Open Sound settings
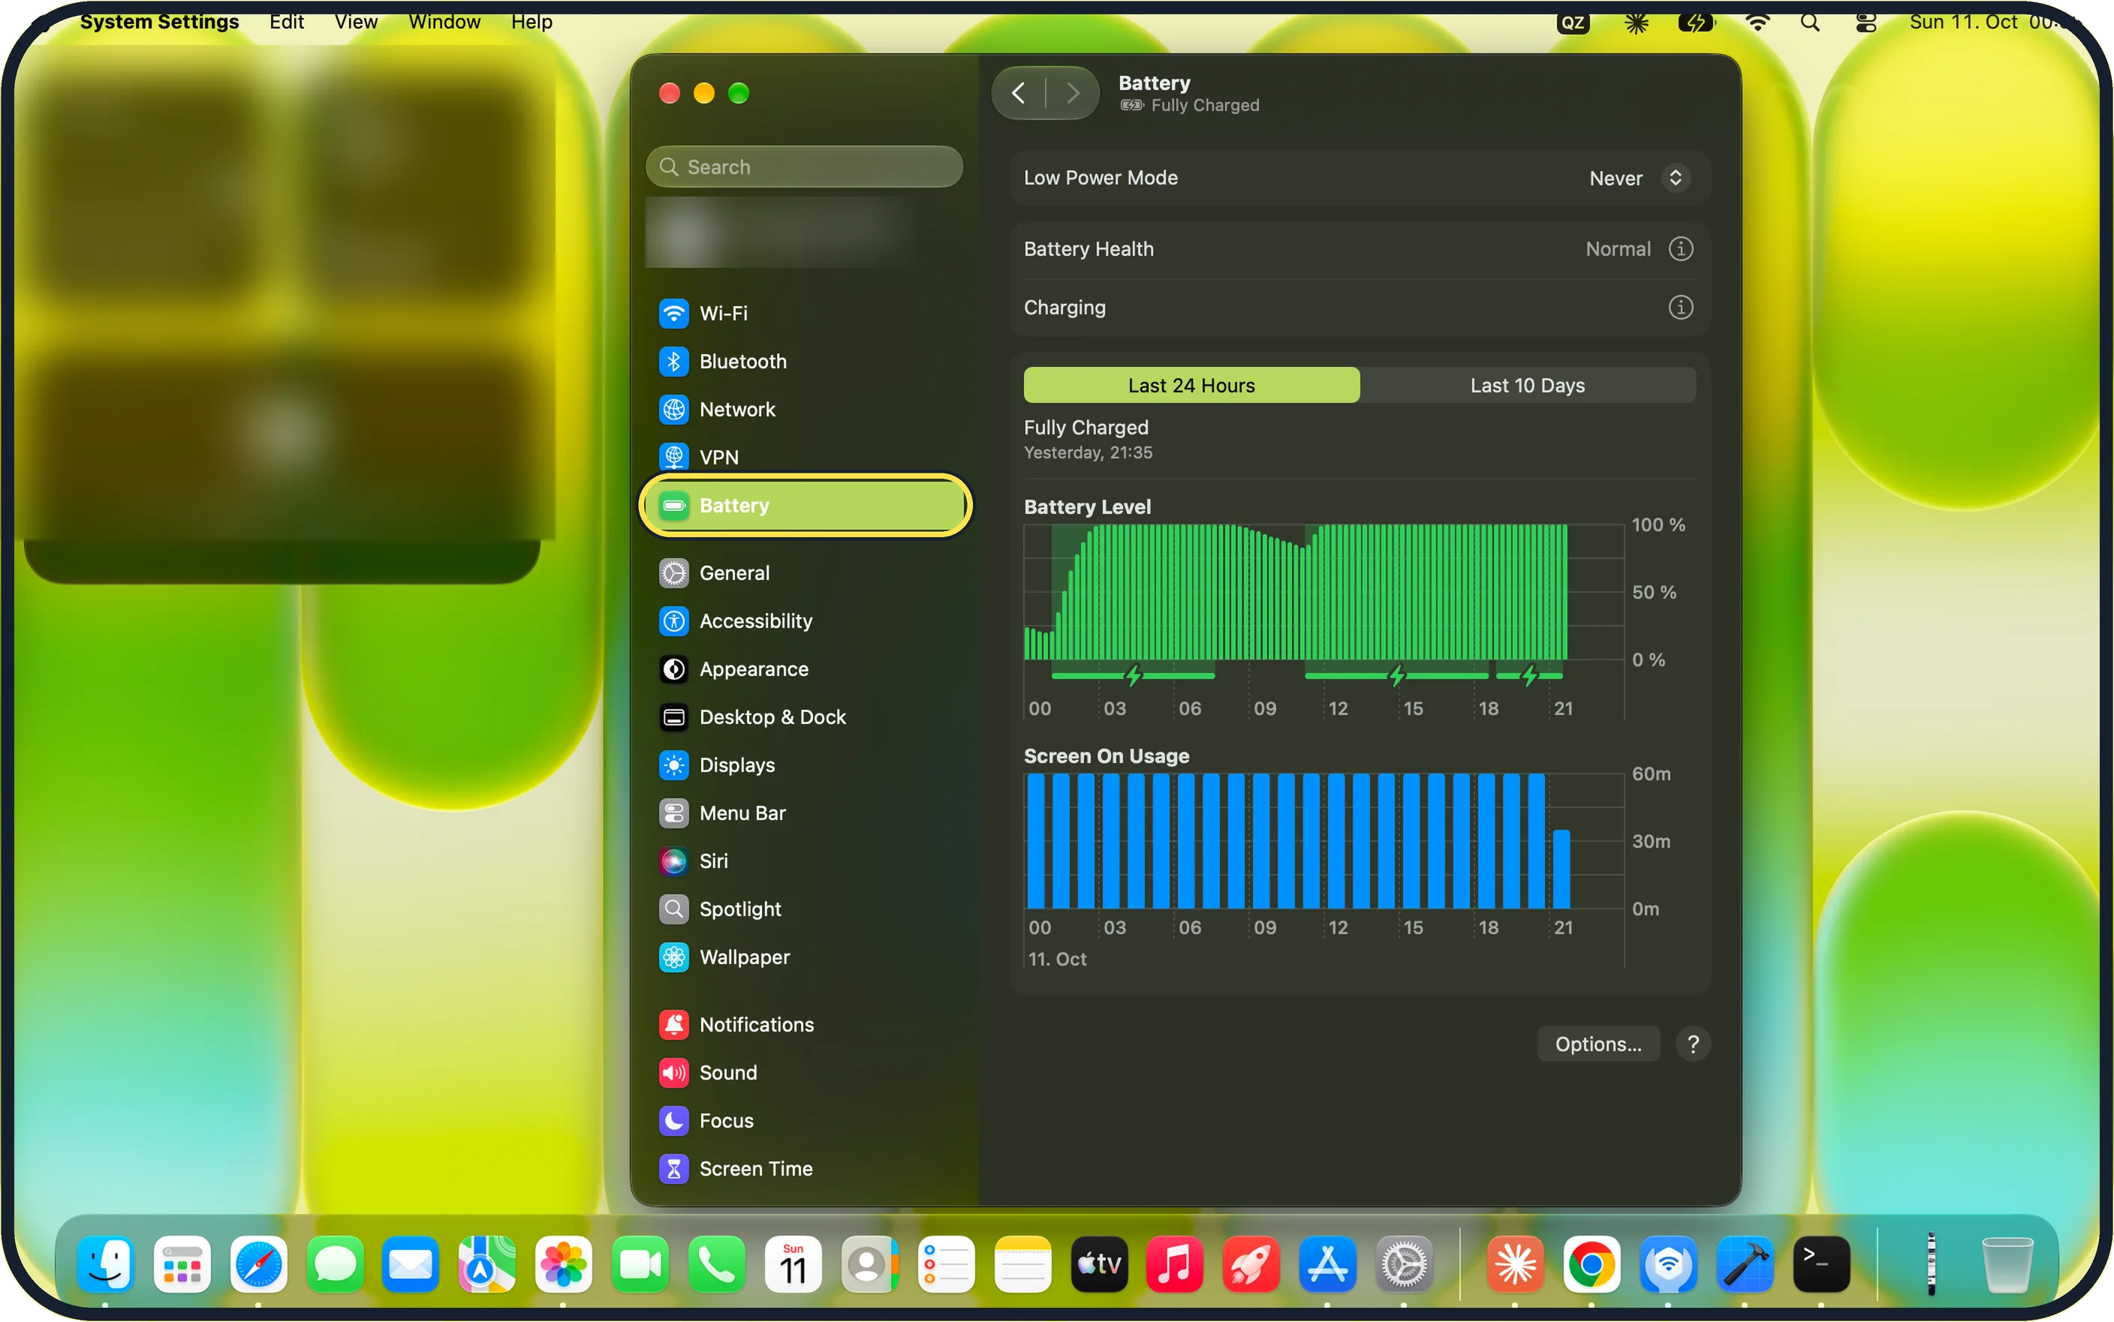This screenshot has height=1322, width=2114. 804,1073
